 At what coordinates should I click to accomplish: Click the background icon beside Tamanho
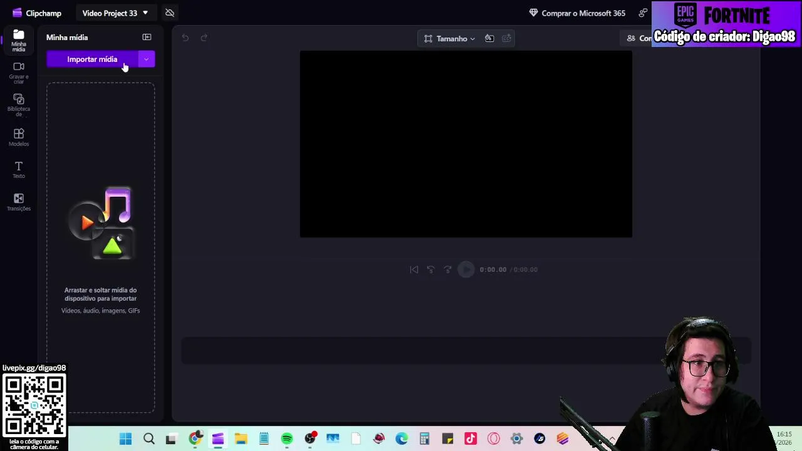489,39
